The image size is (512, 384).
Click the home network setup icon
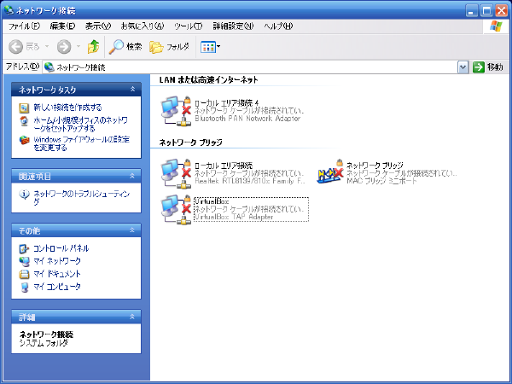(24, 121)
